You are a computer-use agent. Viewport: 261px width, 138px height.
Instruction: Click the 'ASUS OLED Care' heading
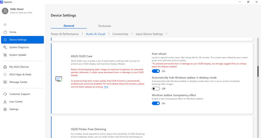pyautogui.click(x=82, y=56)
